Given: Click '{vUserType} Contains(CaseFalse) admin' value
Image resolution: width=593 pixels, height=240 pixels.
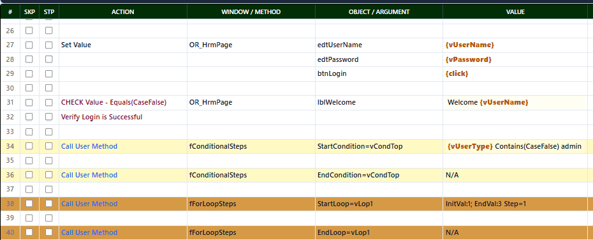Looking at the screenshot, I should pos(515,146).
